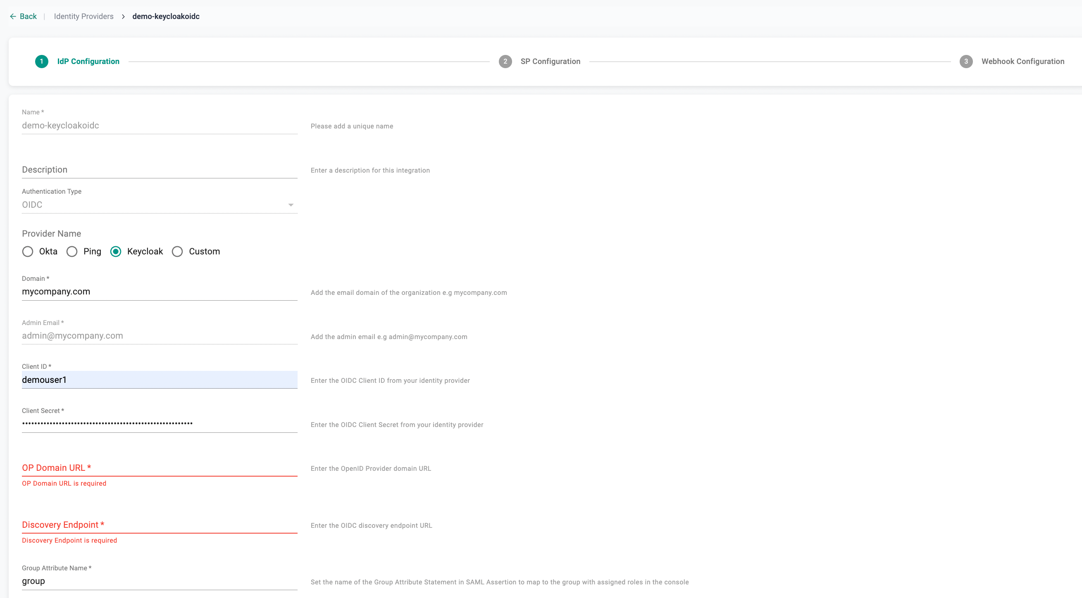Click the breadcrumb chevron separator icon

click(123, 17)
